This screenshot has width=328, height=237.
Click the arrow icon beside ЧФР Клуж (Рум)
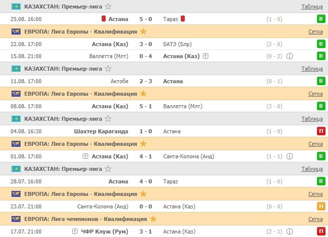75,231
